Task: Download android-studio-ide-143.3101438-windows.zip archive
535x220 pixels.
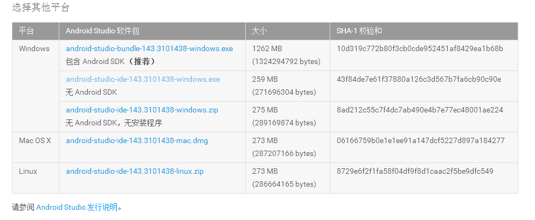Action: [142, 110]
